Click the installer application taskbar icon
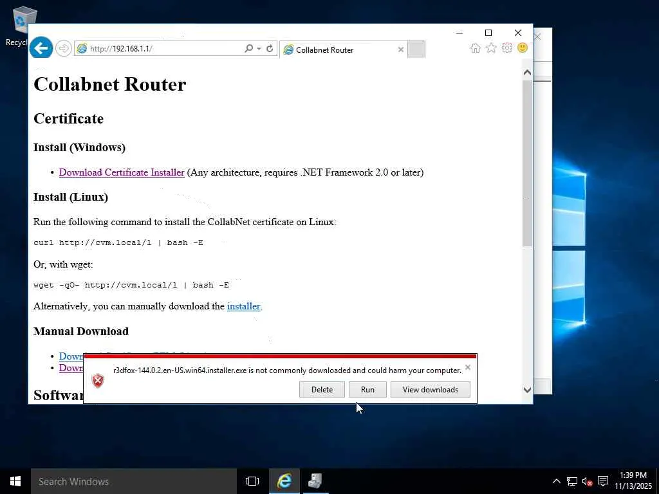This screenshot has width=659, height=494. pos(315,481)
